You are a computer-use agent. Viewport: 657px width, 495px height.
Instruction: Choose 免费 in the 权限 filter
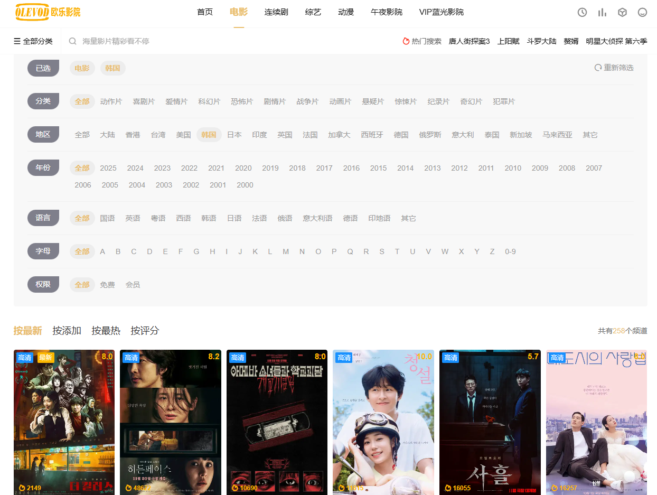(107, 285)
